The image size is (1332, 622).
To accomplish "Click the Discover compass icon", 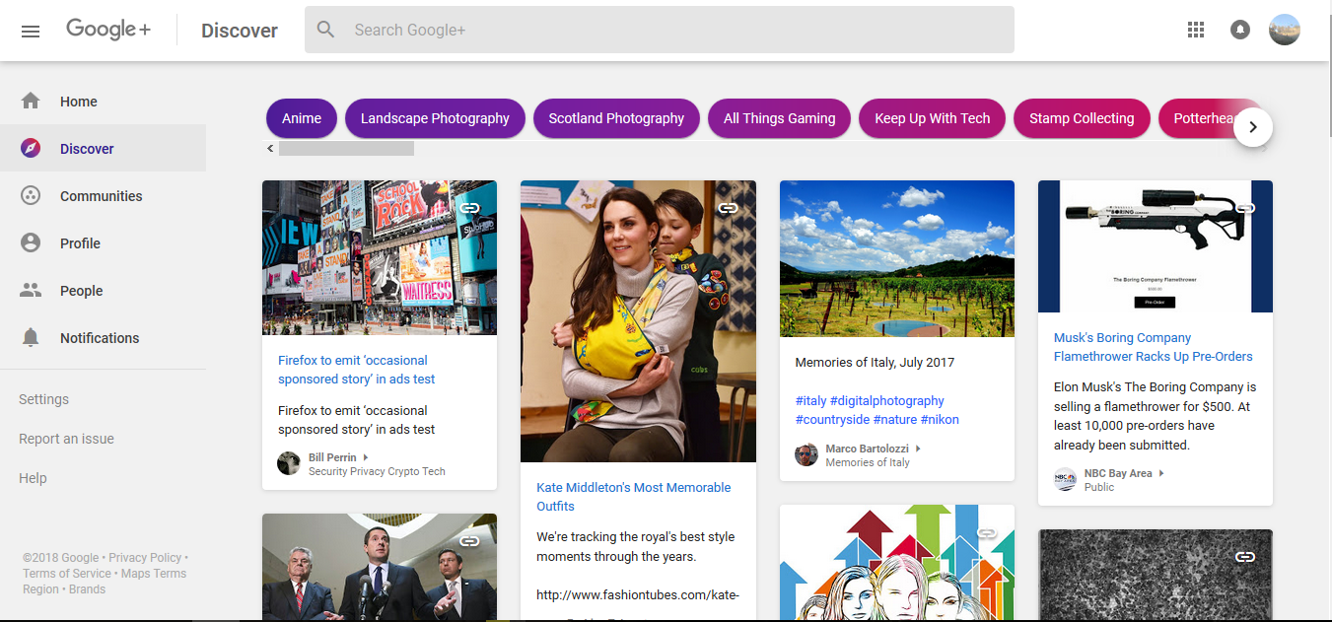I will [x=31, y=148].
